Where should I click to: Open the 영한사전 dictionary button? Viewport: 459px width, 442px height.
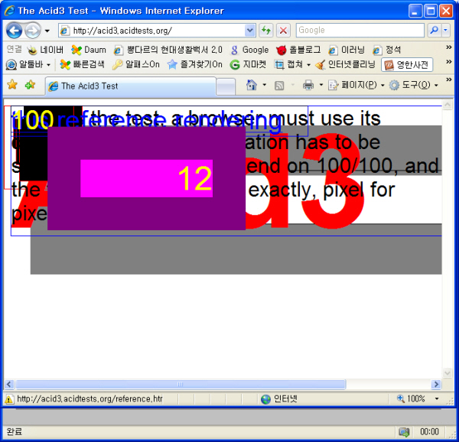tap(407, 65)
